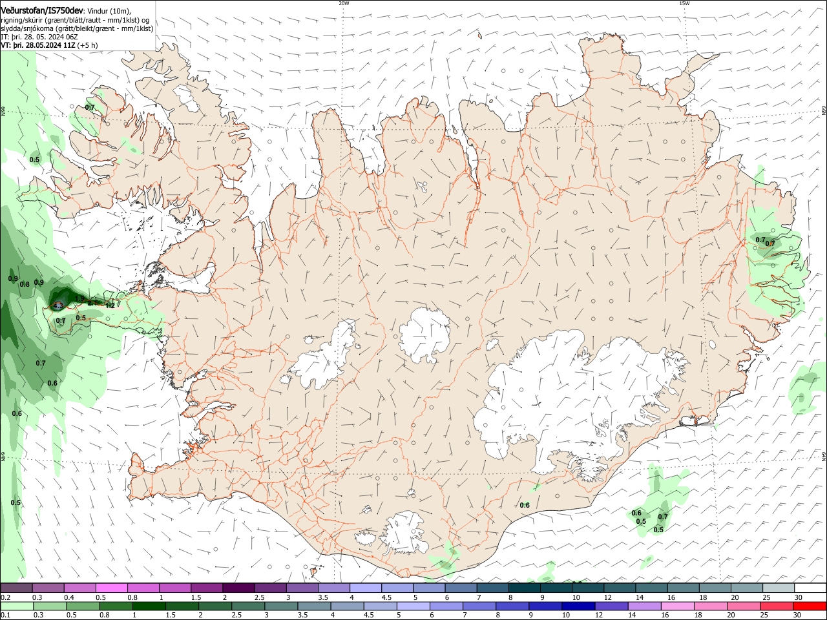
Task: Click the 0.8 value west of Snæfellsnes
Action: [x=25, y=284]
